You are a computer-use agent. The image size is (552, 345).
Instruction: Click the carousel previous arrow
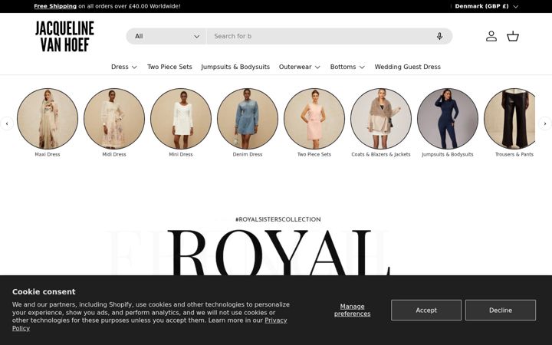pos(7,123)
